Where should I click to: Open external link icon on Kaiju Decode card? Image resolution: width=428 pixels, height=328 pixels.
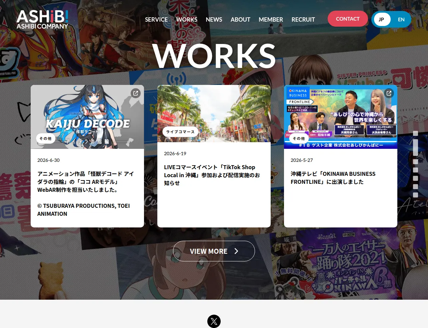click(x=136, y=93)
